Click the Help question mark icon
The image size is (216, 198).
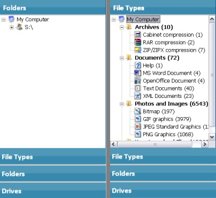[138, 65]
